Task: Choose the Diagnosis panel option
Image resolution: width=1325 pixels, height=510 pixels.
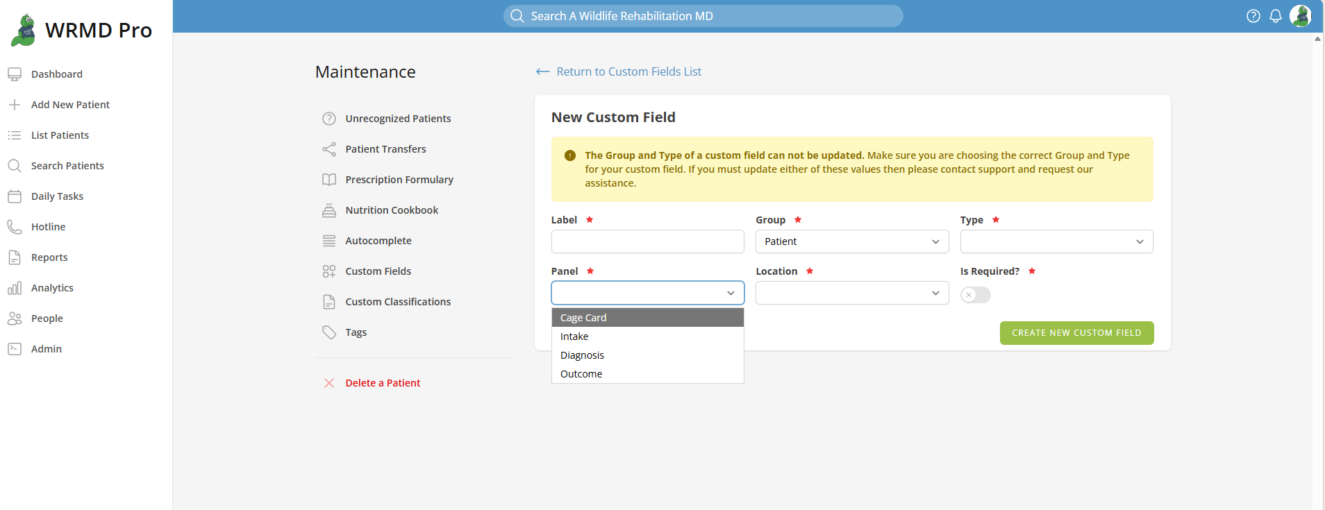Action: [582, 355]
